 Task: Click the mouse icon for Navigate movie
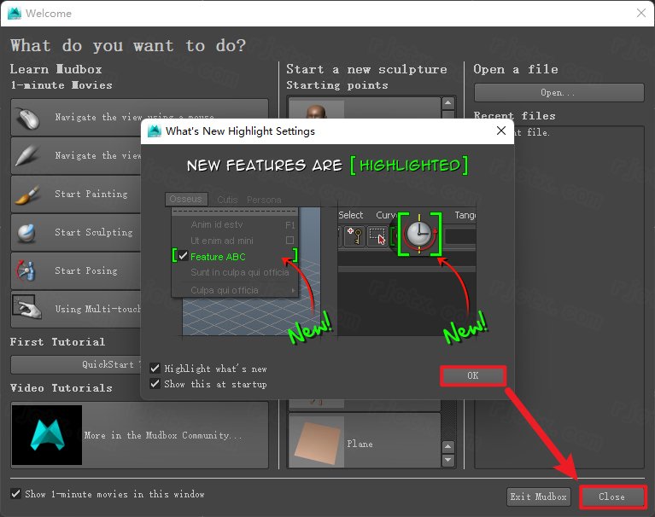coord(27,118)
